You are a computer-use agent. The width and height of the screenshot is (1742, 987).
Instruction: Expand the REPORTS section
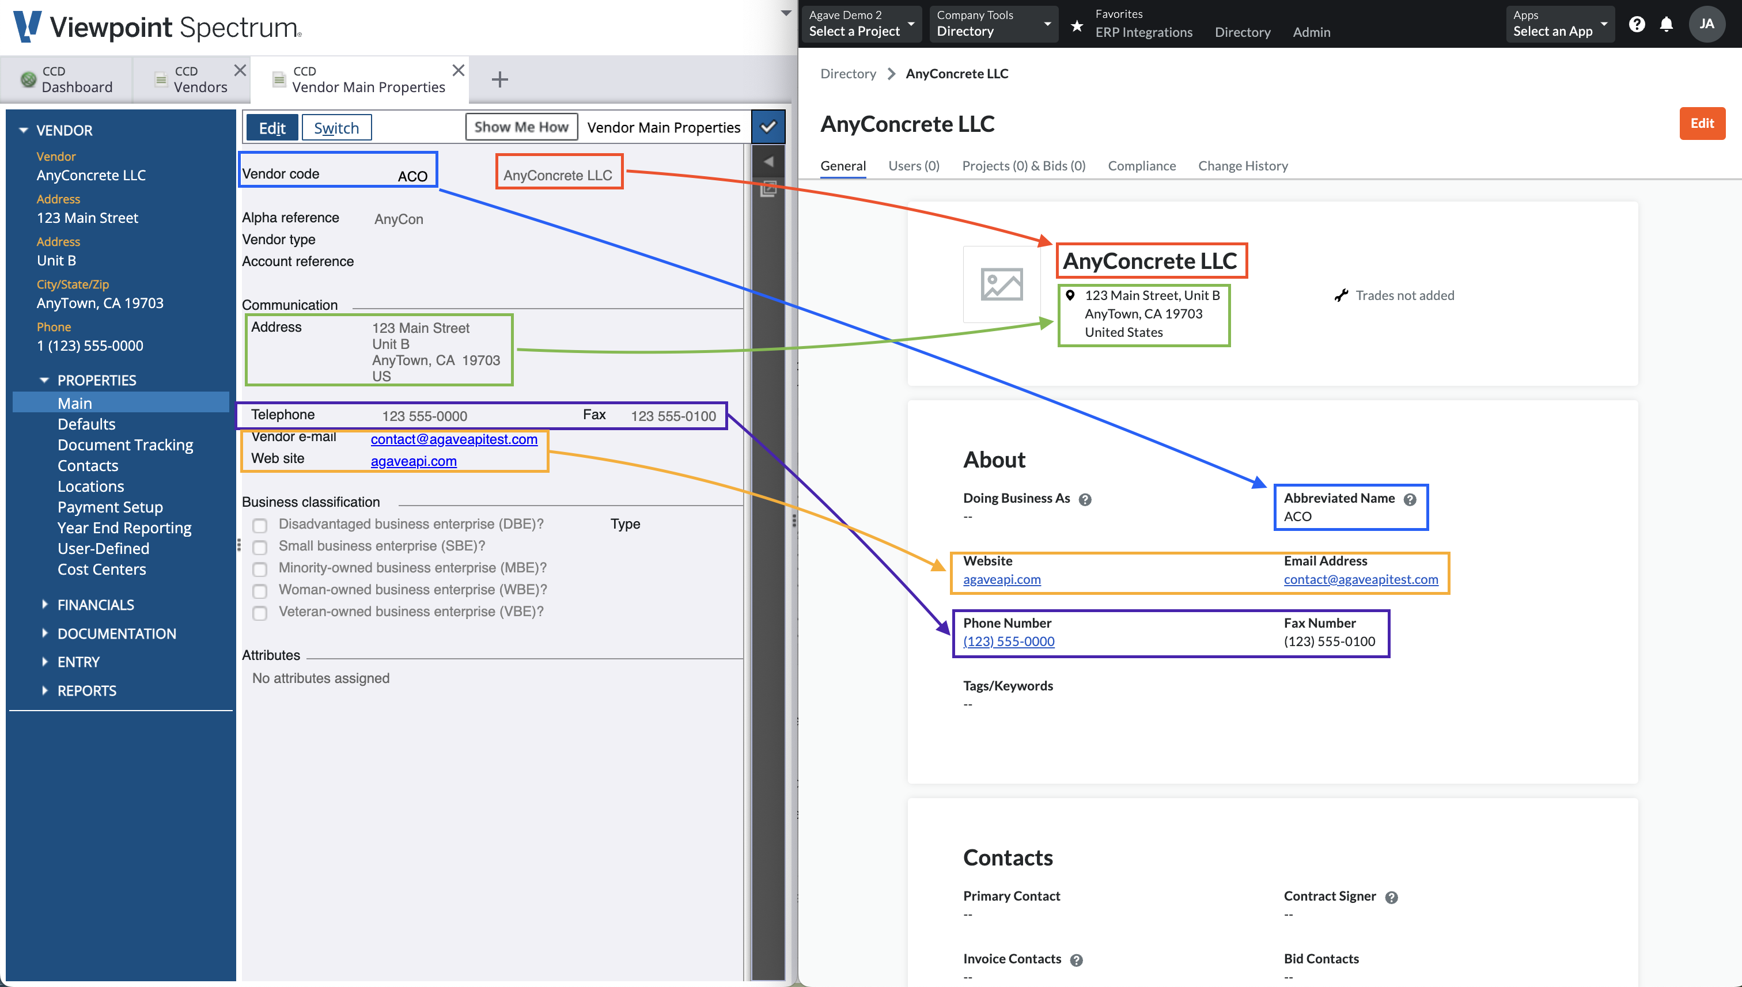pyautogui.click(x=45, y=690)
